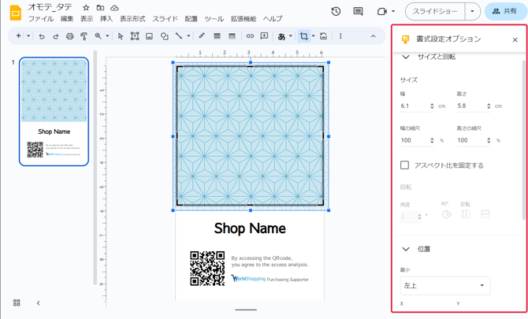This screenshot has height=319, width=528.
Task: Open version history clock icon
Action: coord(336,12)
